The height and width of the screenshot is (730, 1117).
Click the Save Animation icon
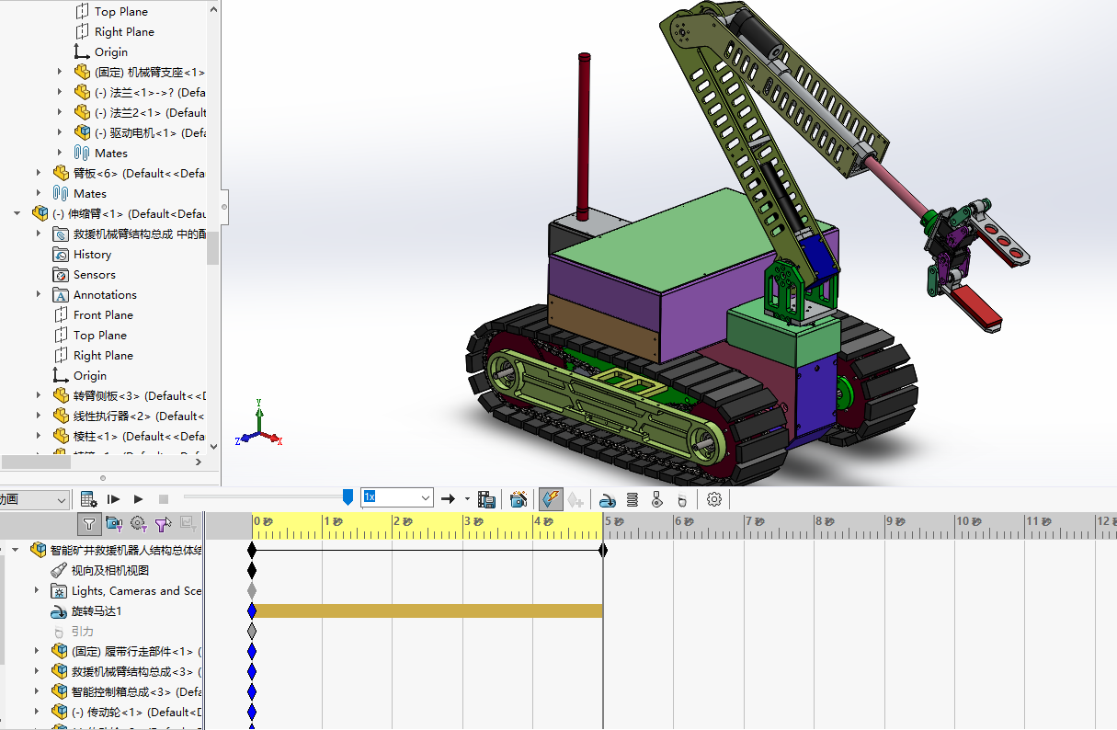[487, 499]
